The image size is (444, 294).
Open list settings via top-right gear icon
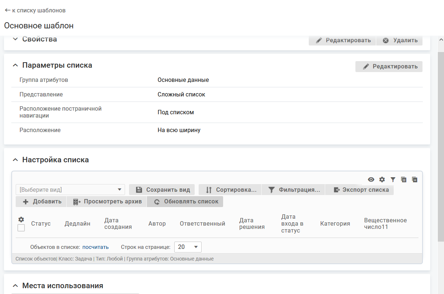click(382, 179)
